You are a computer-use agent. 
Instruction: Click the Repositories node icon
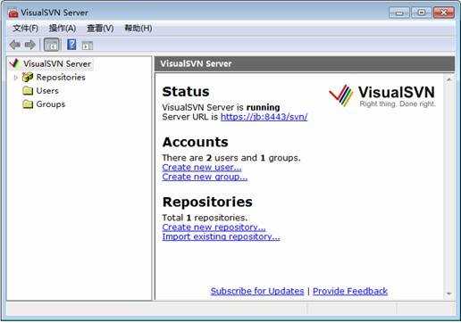[28, 77]
